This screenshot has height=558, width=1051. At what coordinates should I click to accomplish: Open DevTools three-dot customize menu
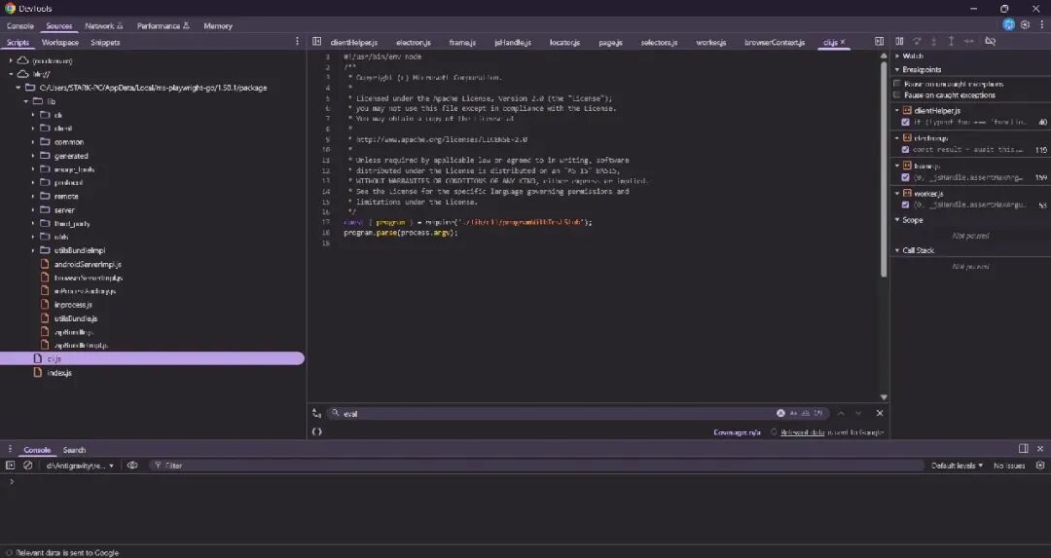[x=1041, y=24]
